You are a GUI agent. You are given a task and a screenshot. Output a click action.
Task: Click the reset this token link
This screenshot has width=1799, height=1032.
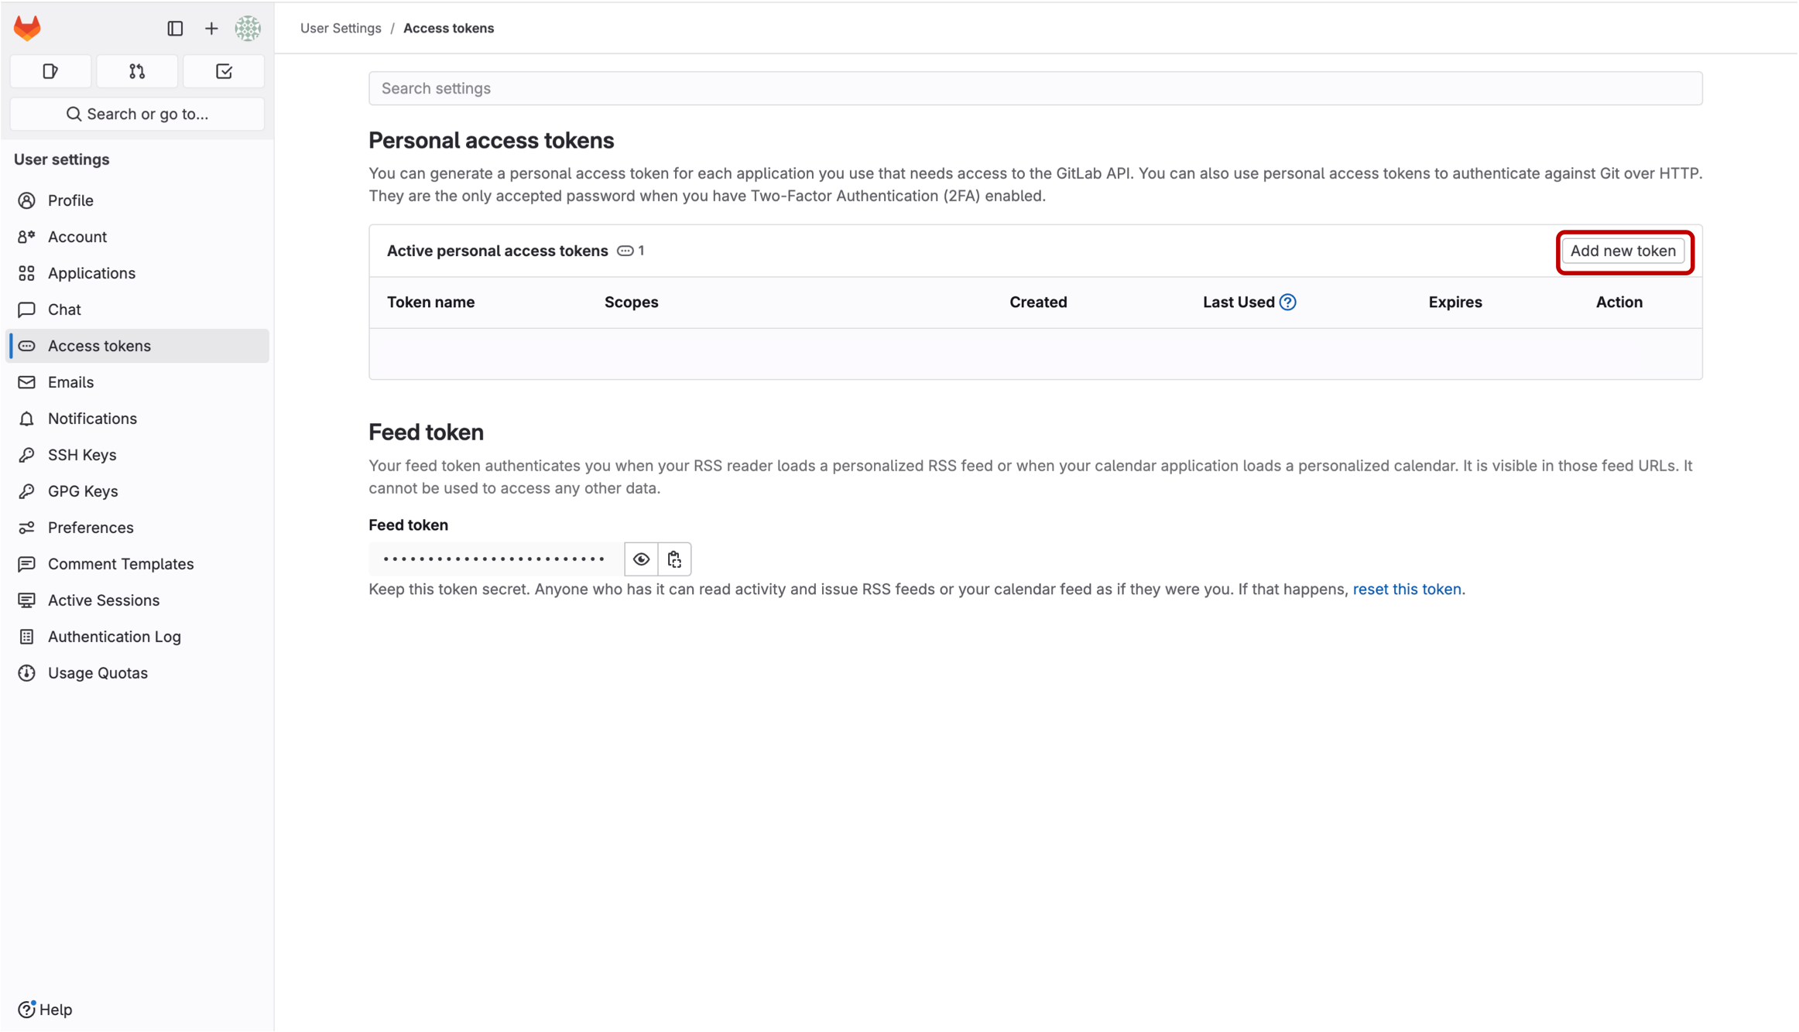coord(1407,589)
